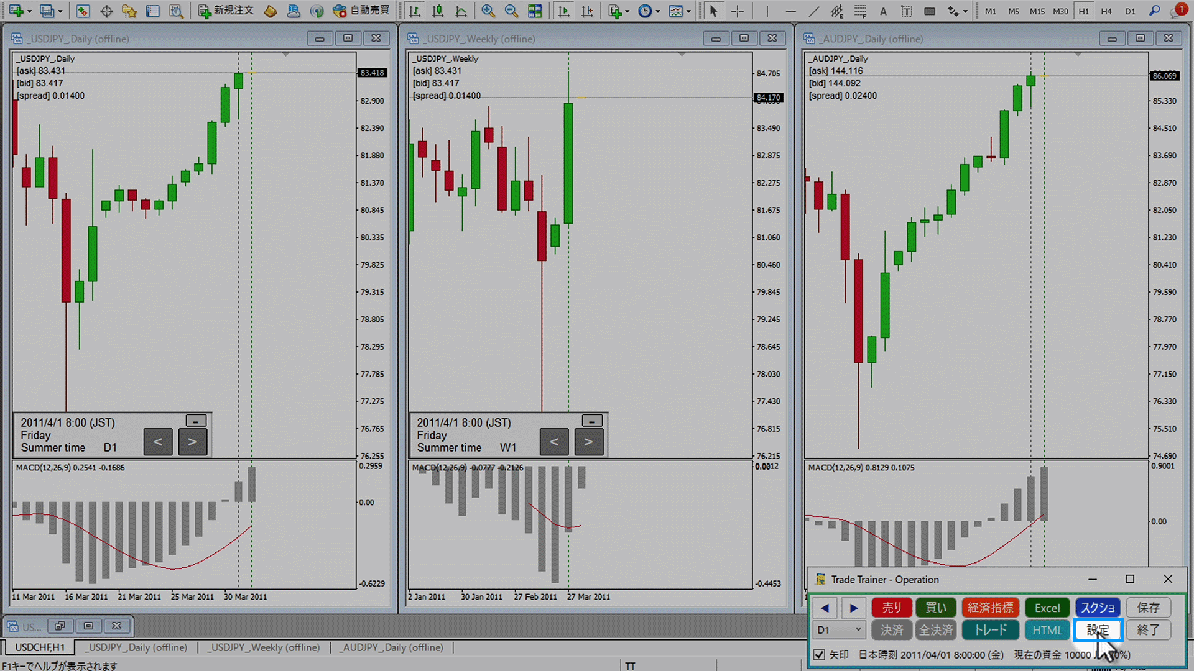Toggle 自動売買 auto trading button
The width and height of the screenshot is (1194, 671).
[361, 11]
